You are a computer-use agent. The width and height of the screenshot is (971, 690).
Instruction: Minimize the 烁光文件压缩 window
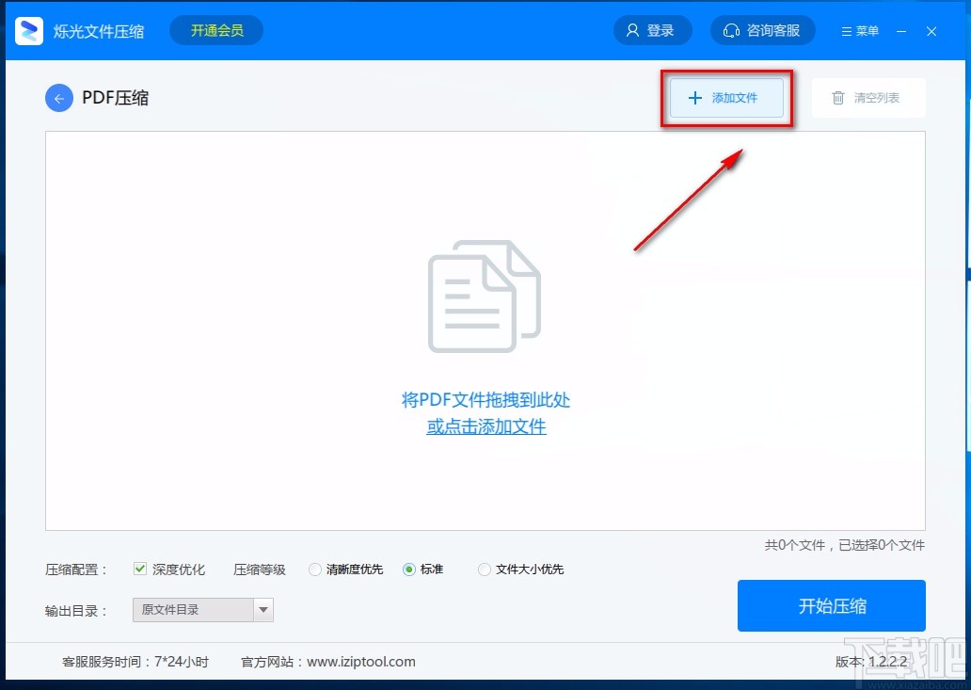coord(901,31)
